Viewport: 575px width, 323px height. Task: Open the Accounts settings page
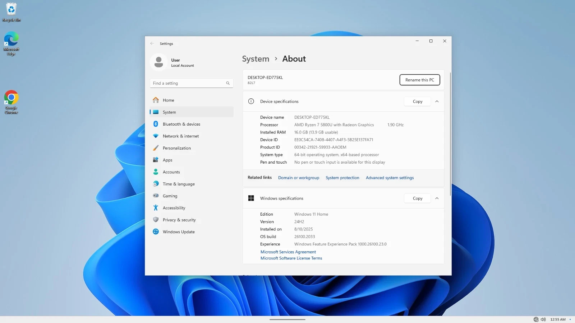click(192, 172)
